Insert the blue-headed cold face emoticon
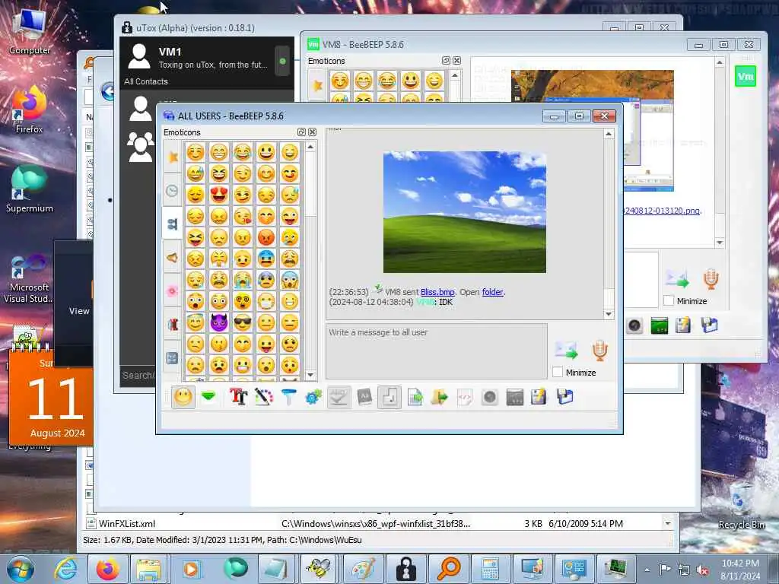779x584 pixels. tap(266, 259)
